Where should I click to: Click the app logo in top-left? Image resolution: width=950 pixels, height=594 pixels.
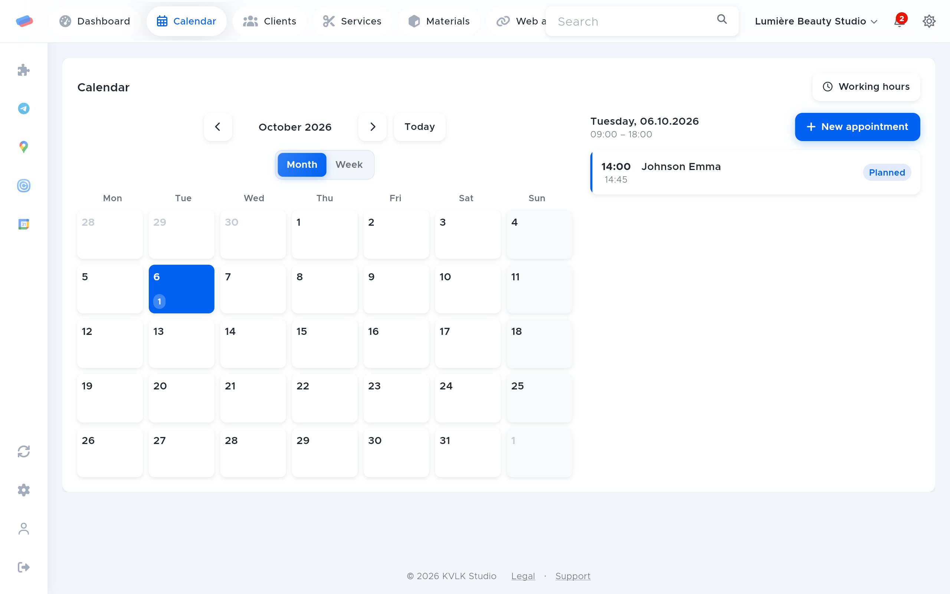pos(24,21)
